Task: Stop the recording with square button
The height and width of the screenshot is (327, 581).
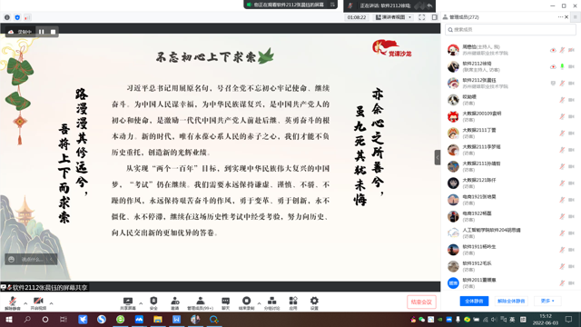Action: pos(53,32)
